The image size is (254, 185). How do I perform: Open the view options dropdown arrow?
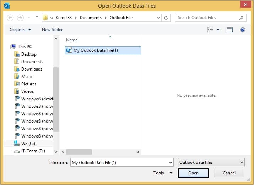click(218, 30)
